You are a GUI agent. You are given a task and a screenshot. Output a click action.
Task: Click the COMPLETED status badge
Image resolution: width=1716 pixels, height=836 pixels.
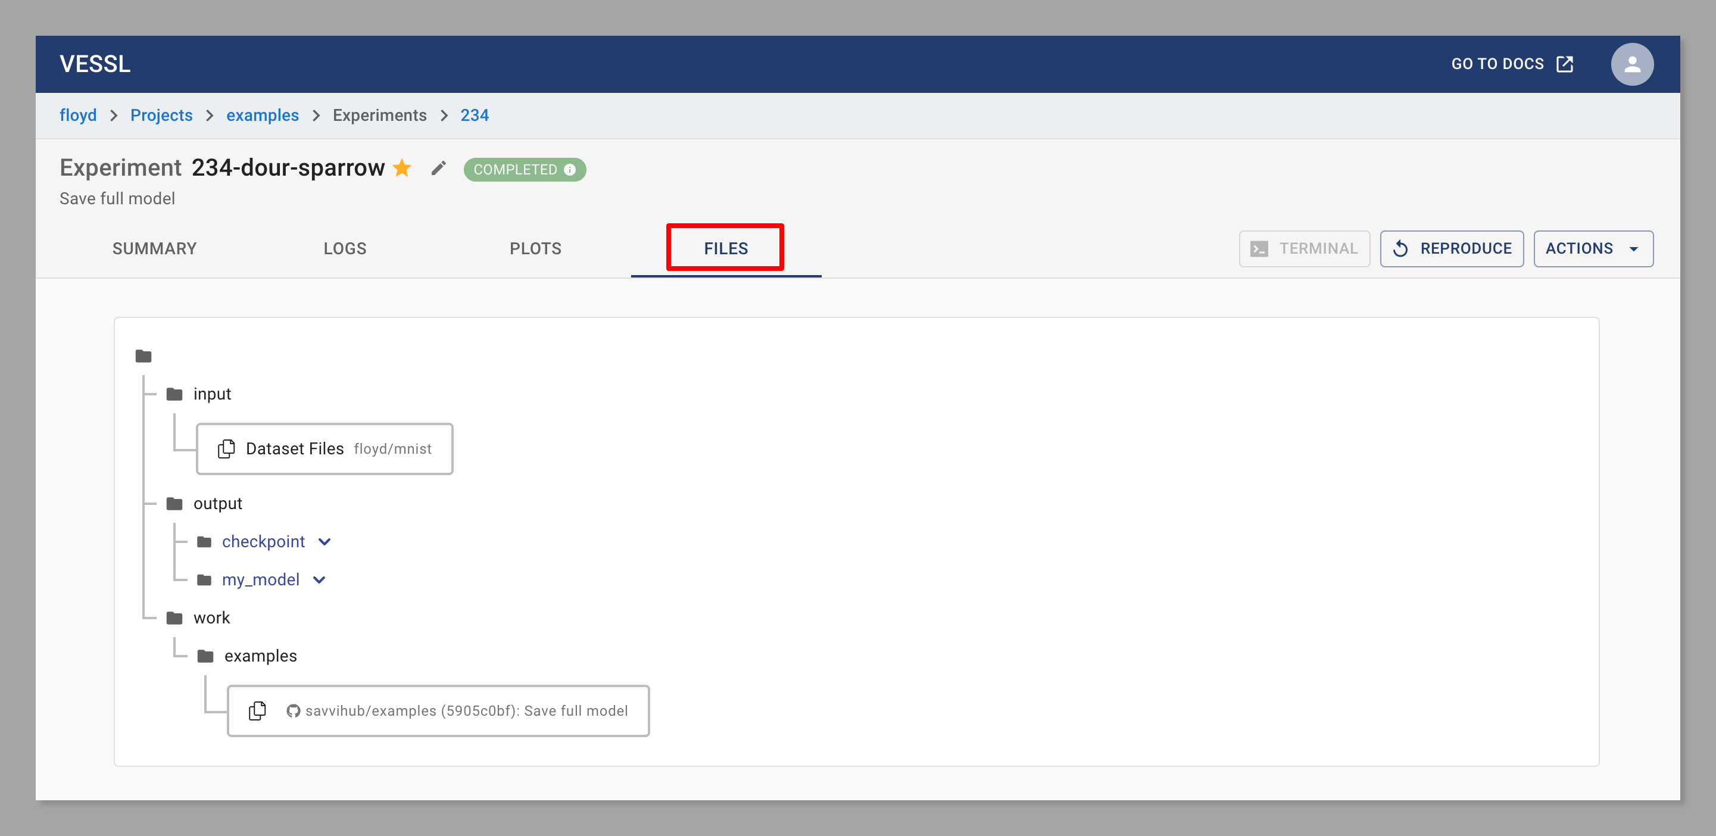pos(524,169)
